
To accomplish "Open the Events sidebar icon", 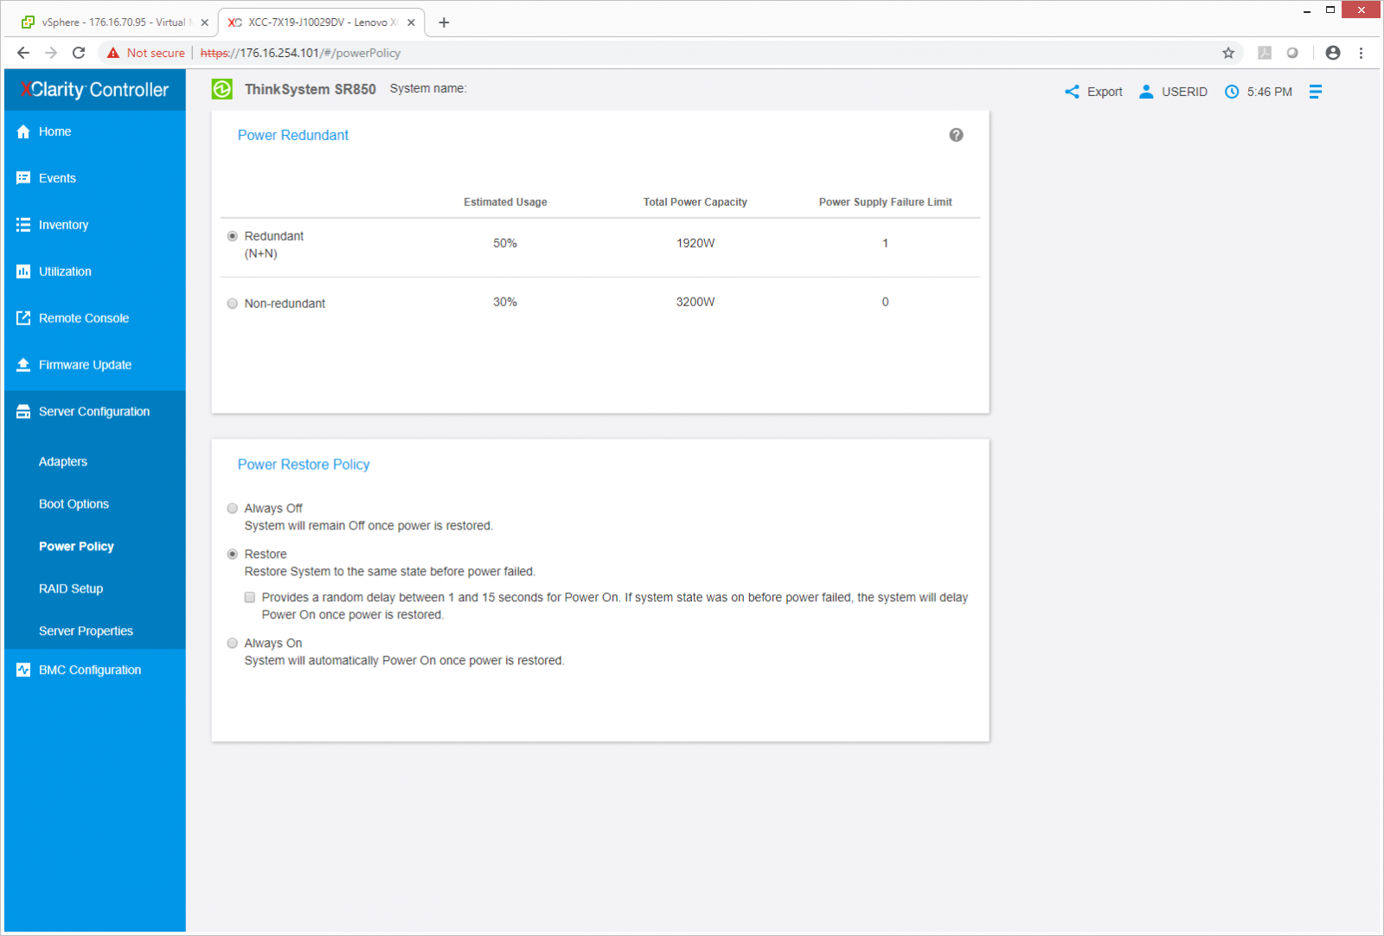I will click(x=23, y=178).
